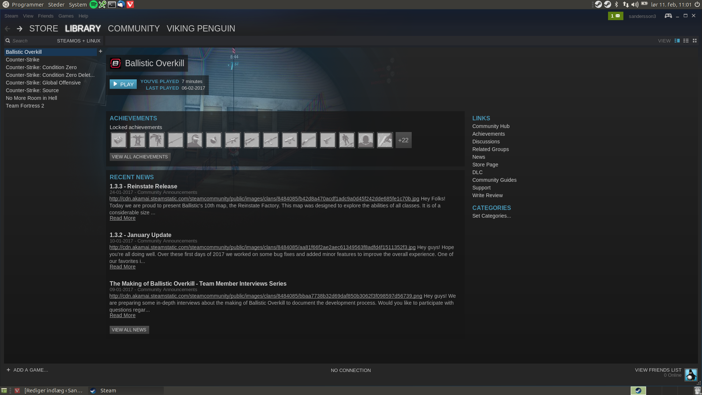702x395 pixels.
Task: Open the STEAMOS + LINUX filter dropdown
Action: pyautogui.click(x=79, y=41)
